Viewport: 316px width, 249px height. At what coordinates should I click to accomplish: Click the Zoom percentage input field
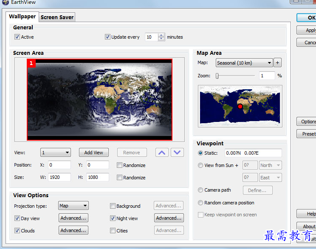pyautogui.click(x=267, y=76)
